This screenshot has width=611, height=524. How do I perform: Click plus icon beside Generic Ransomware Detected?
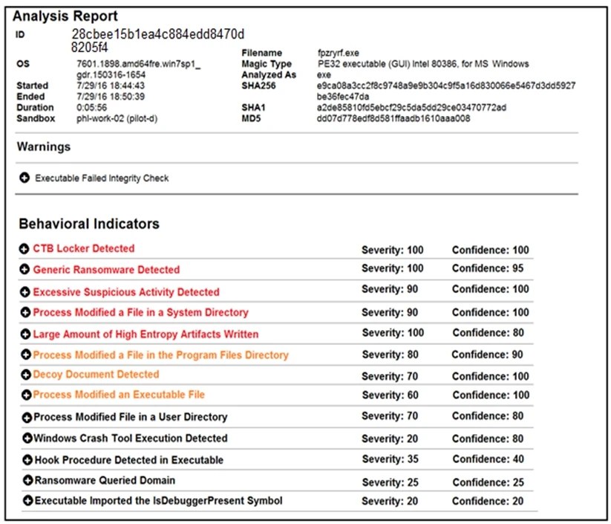[x=26, y=270]
